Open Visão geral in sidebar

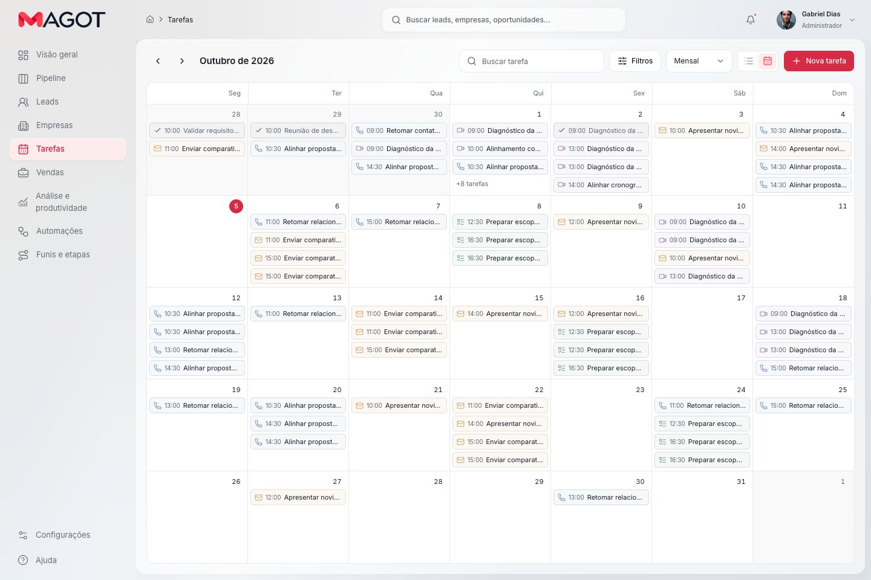[x=68, y=55]
